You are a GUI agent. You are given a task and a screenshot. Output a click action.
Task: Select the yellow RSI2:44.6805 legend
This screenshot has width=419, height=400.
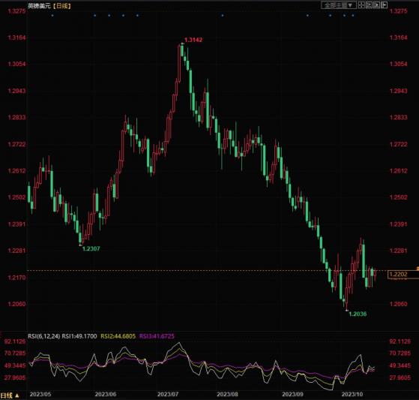(x=118, y=336)
